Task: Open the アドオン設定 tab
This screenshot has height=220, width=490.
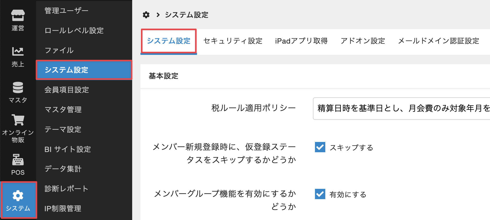Action: point(363,41)
